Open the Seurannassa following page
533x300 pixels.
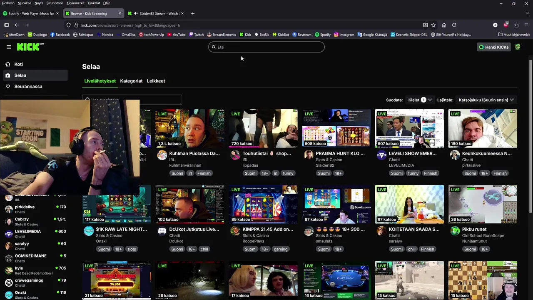(x=35, y=86)
